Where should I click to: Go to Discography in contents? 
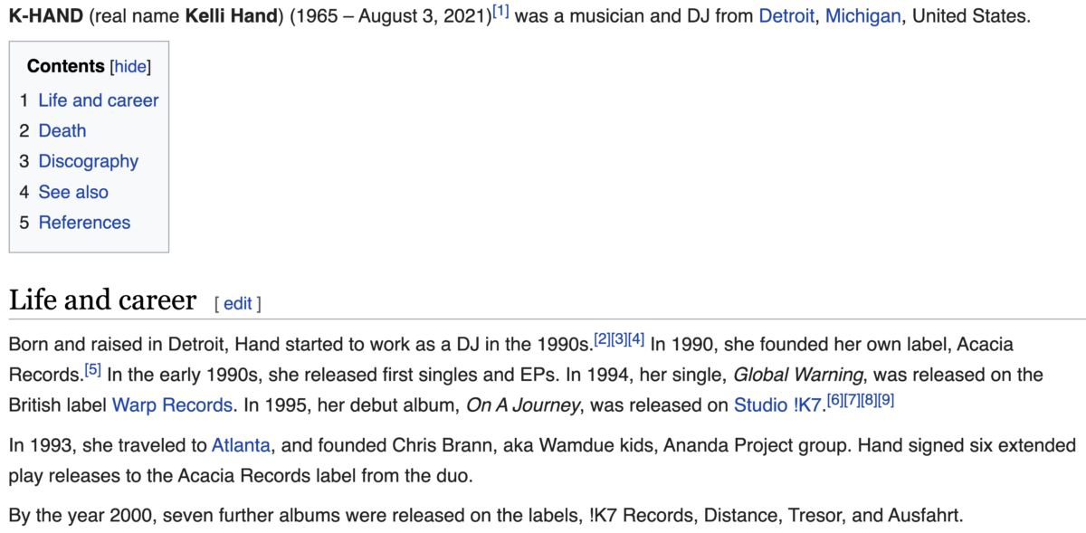(x=89, y=162)
